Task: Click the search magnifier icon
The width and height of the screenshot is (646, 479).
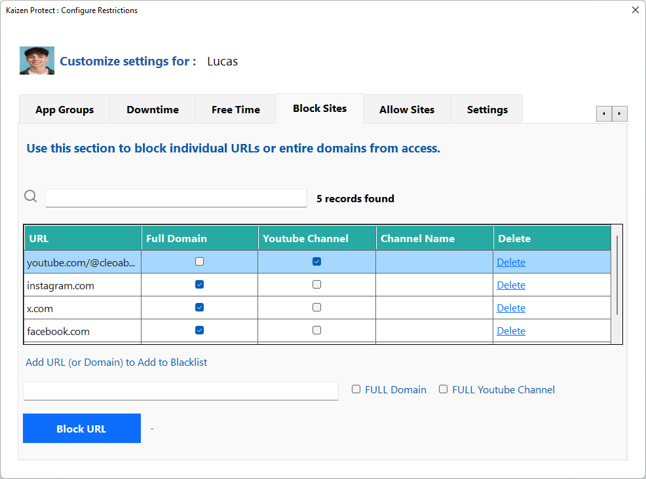Action: pyautogui.click(x=30, y=196)
